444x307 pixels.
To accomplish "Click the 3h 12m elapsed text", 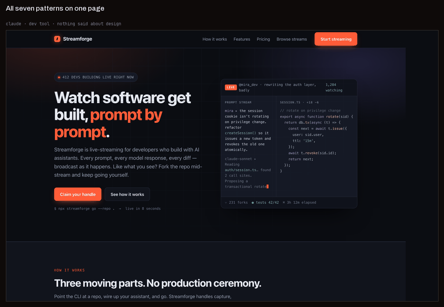I will [x=301, y=203].
